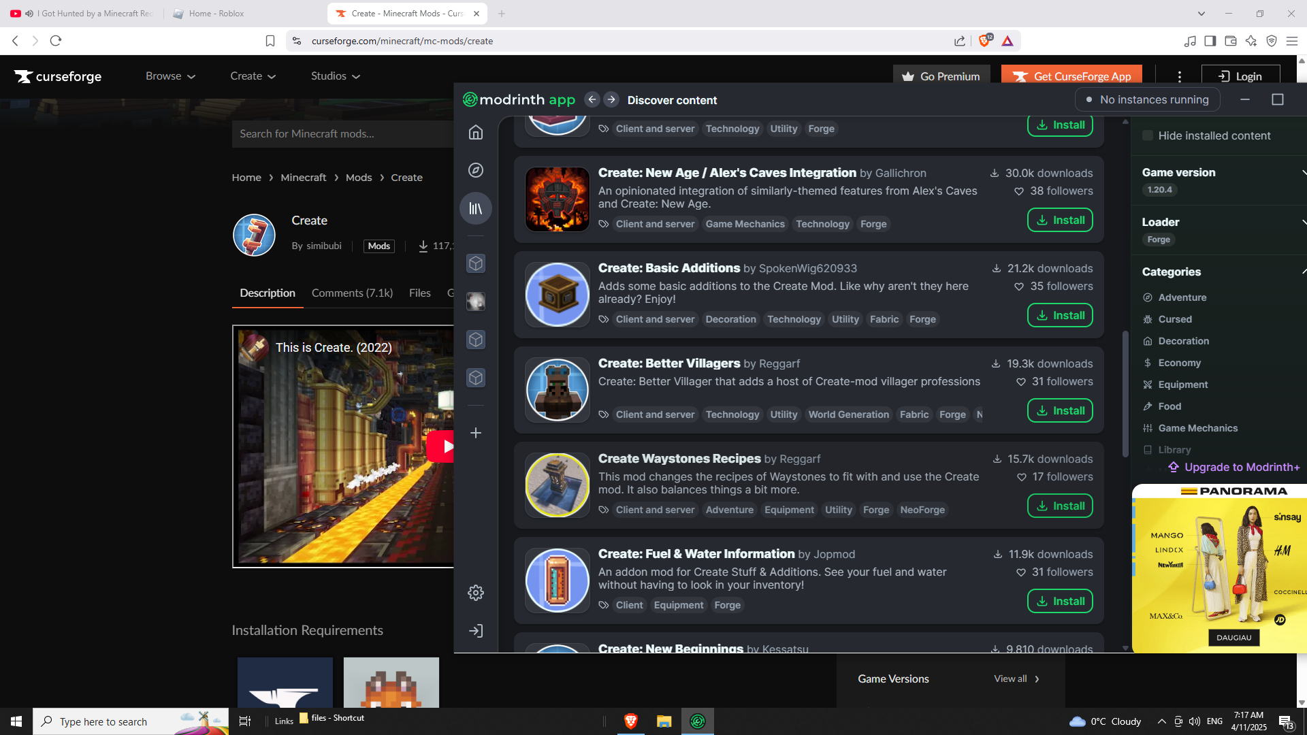Viewport: 1307px width, 735px height.
Task: Open the Studios dropdown menu
Action: (x=336, y=76)
